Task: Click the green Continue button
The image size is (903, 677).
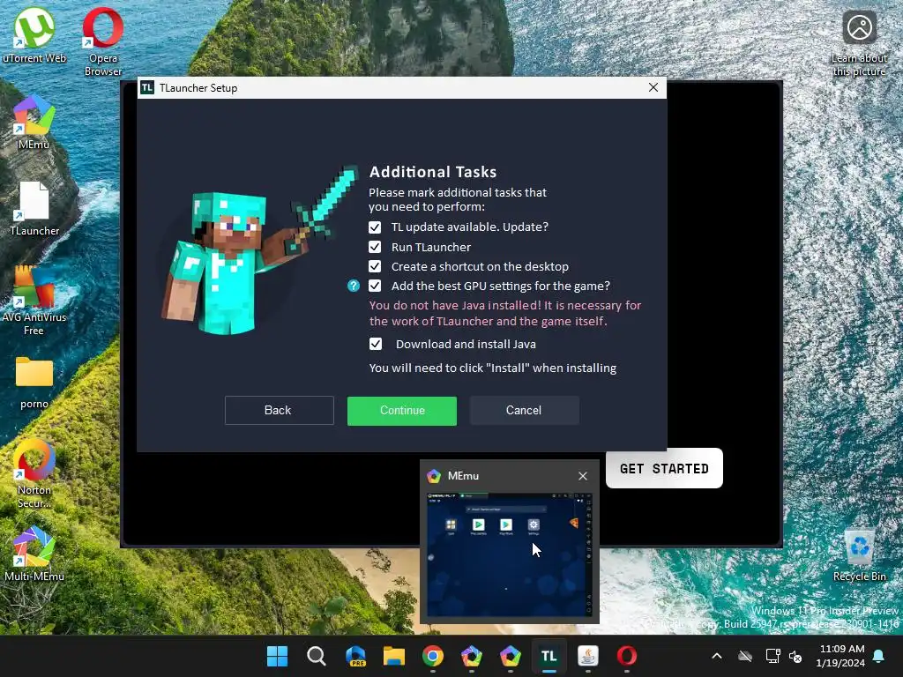Action: (402, 411)
